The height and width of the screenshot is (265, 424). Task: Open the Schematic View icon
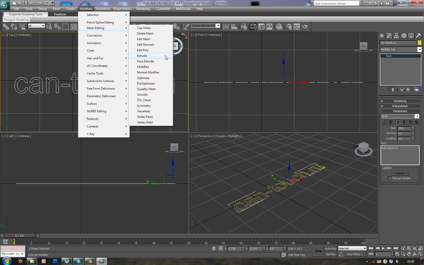click(x=270, y=26)
